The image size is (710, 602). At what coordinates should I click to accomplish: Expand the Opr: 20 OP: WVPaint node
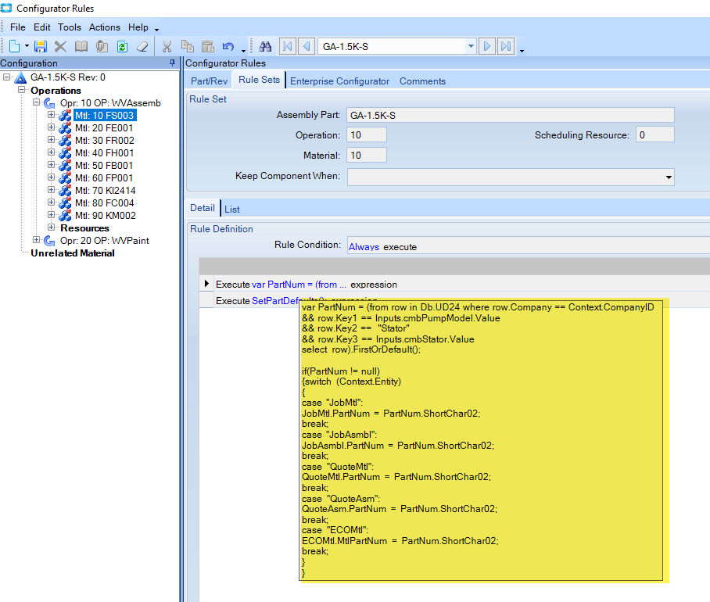tap(37, 241)
